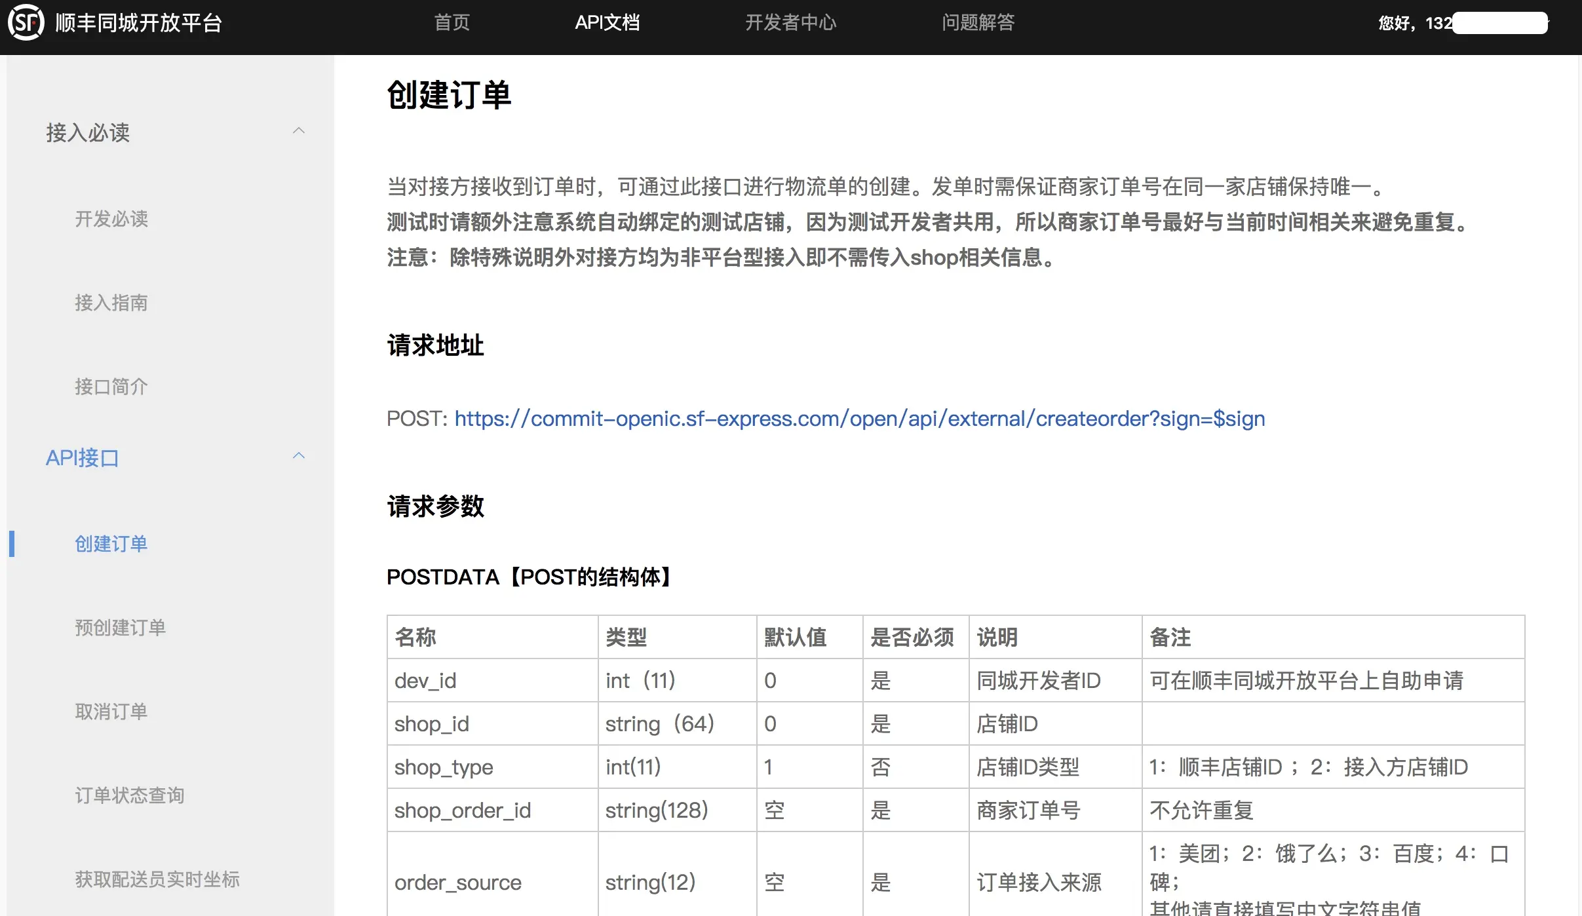1582x916 pixels.
Task: Open 预创建订单 sidebar page
Action: (121, 628)
